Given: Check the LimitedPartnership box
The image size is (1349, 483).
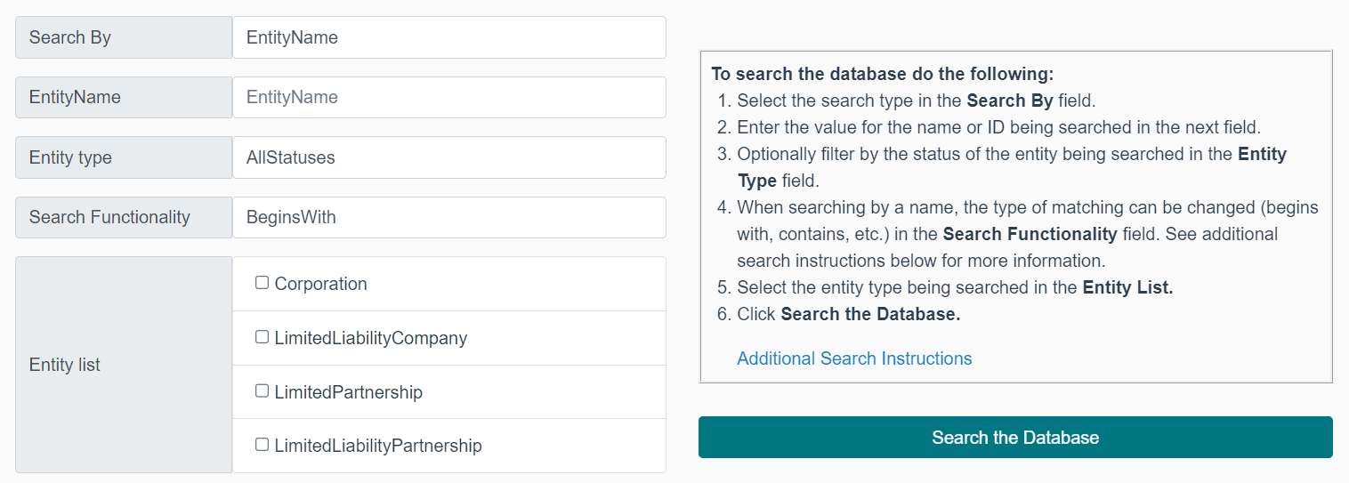Looking at the screenshot, I should tap(262, 391).
